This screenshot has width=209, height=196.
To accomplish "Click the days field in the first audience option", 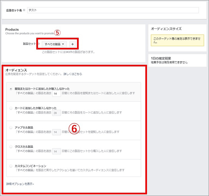I will coord(56,93).
